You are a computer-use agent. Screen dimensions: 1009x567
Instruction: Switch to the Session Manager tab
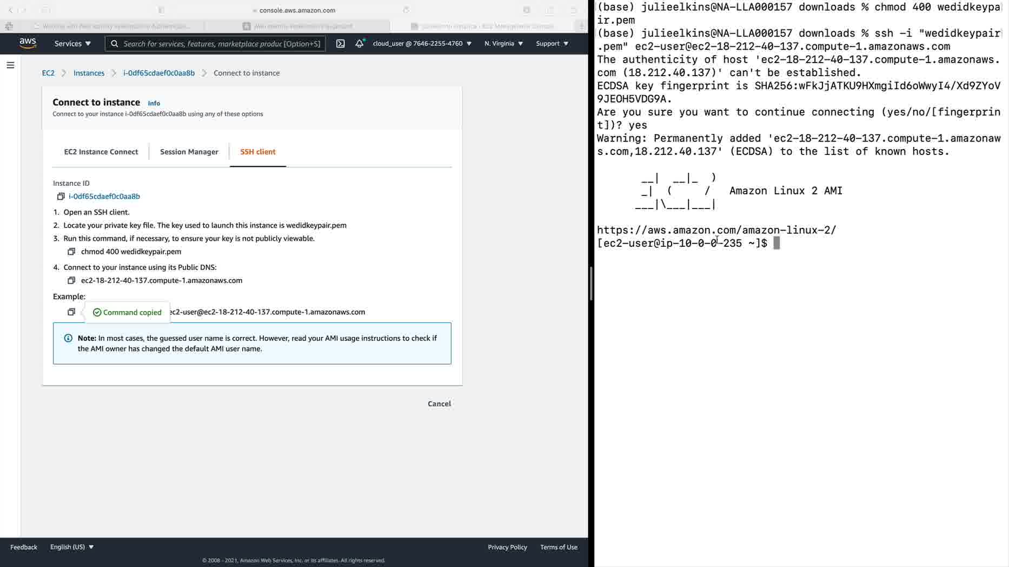189,152
